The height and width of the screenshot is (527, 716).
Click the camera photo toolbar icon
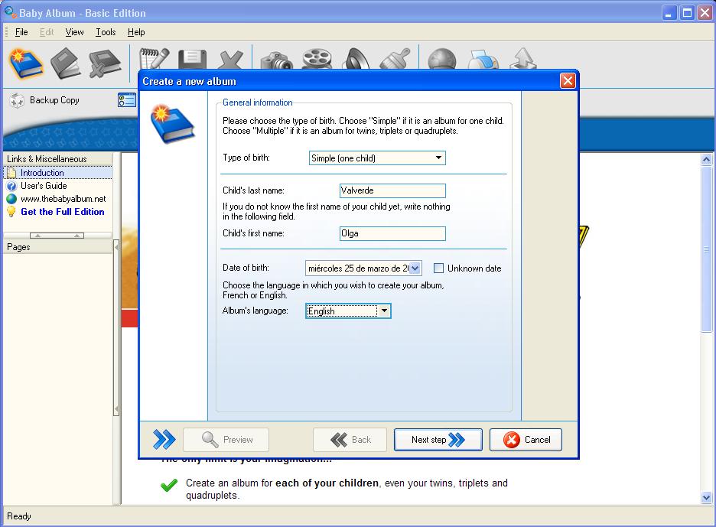tap(276, 60)
